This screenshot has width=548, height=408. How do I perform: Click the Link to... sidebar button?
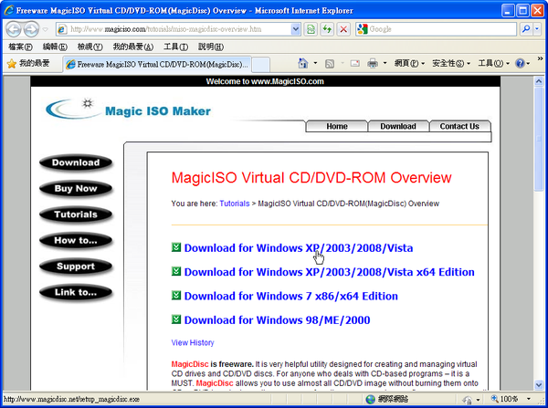click(76, 292)
